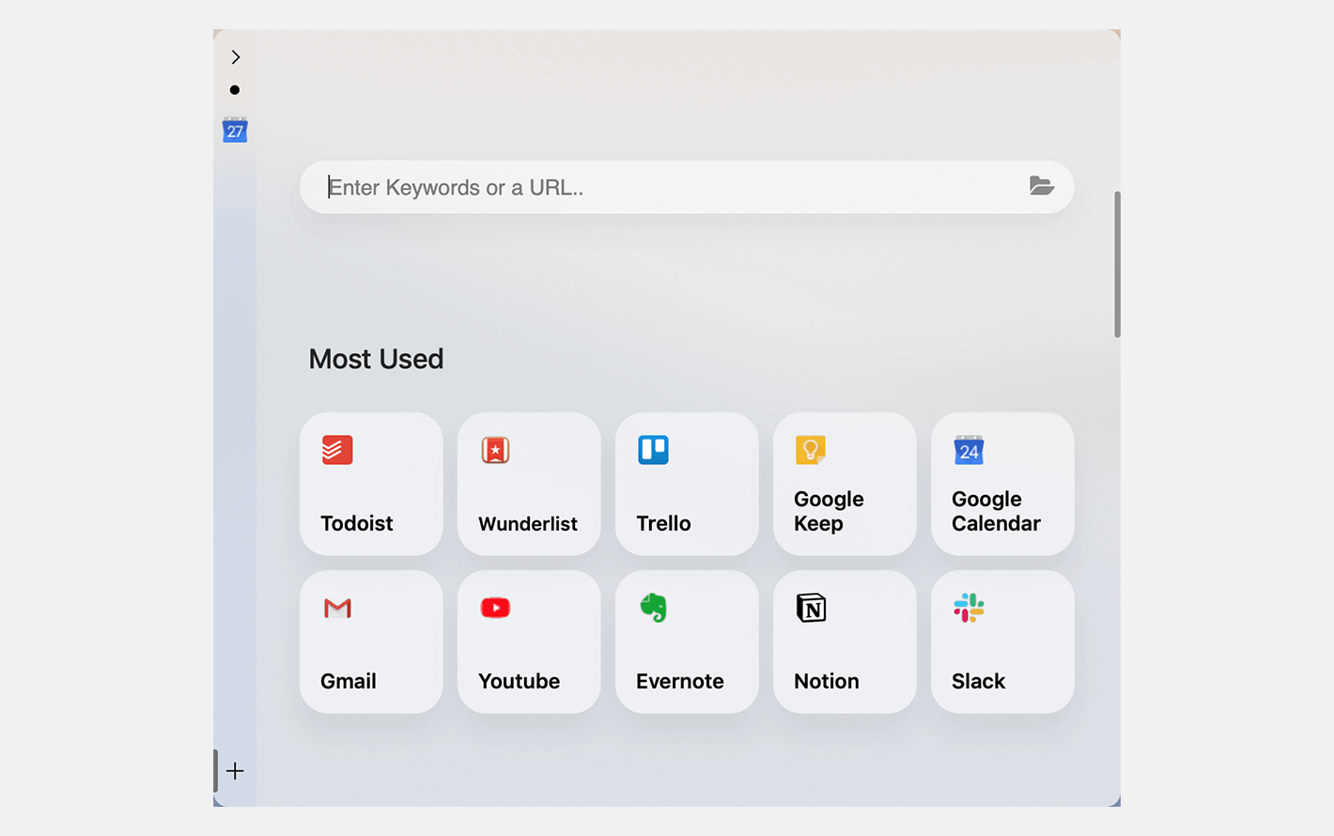Screen dimensions: 1334x836
Task: Click the vertical scrollbar thumb
Action: (x=1117, y=264)
